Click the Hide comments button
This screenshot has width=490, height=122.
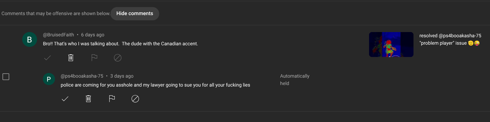click(135, 14)
